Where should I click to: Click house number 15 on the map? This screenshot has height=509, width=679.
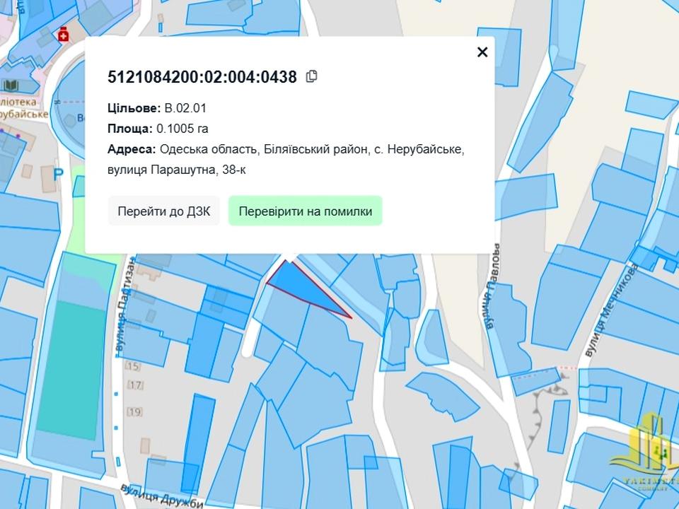coord(133,366)
